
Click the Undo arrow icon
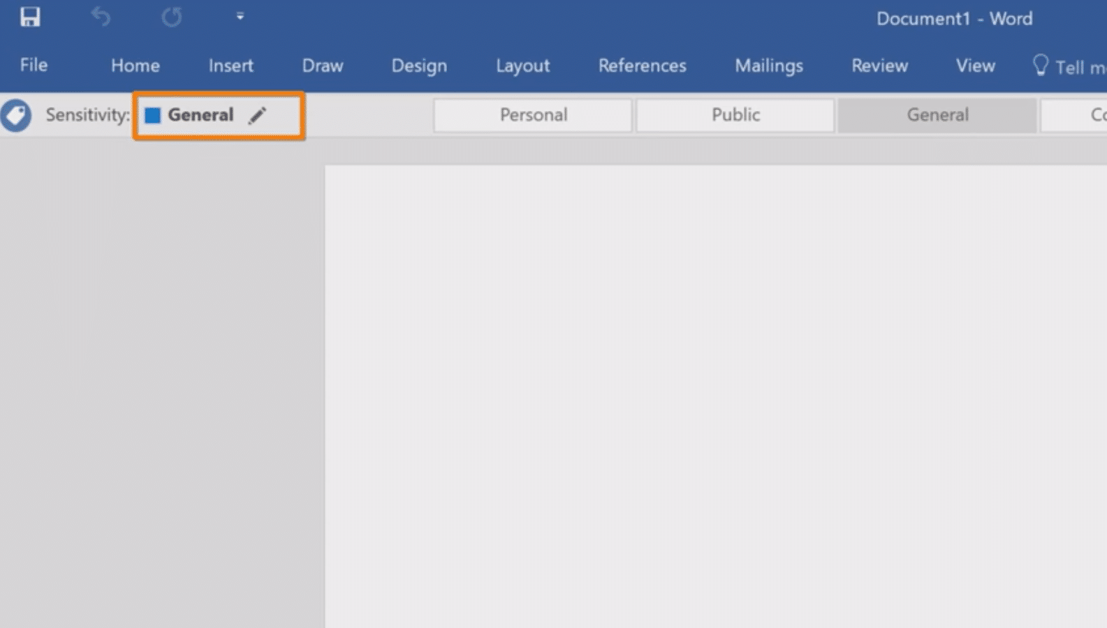pyautogui.click(x=101, y=17)
